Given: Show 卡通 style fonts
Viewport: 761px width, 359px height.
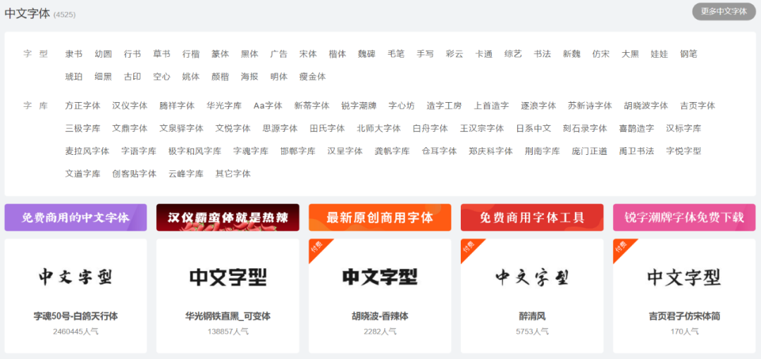Looking at the screenshot, I should (x=484, y=53).
